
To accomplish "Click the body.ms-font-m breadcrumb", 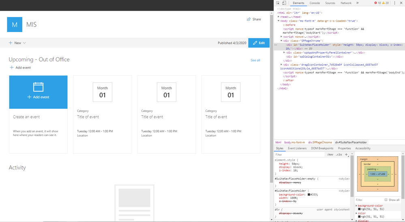I will click(294, 142).
